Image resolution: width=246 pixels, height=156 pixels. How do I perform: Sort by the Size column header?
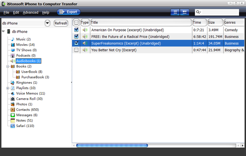215,22
